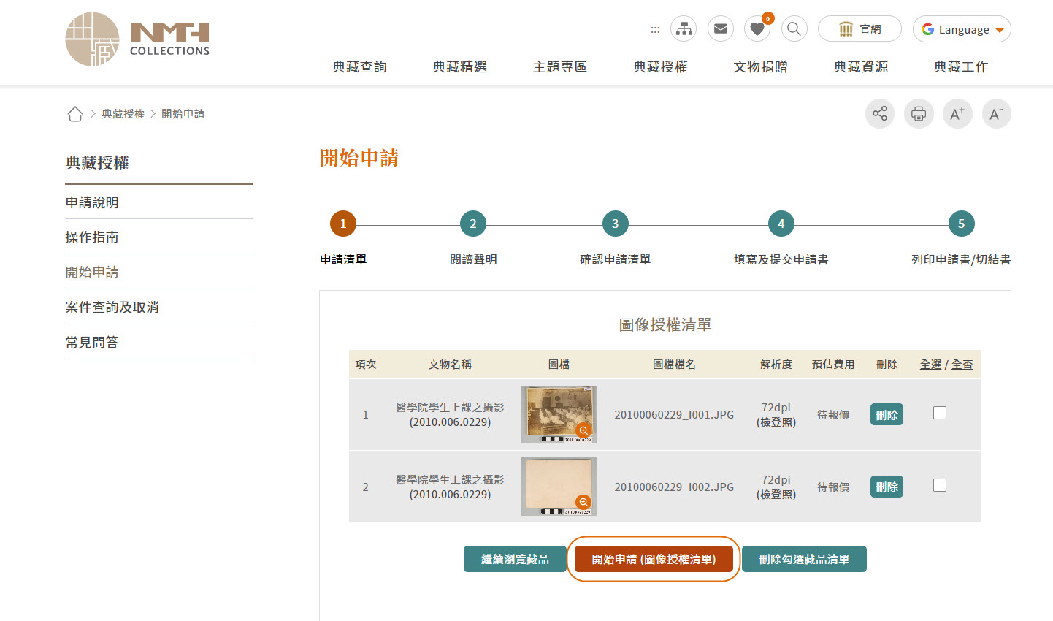Click 開始申請 (圖像授權清單) button
Image resolution: width=1053 pixels, height=621 pixels.
(x=654, y=559)
